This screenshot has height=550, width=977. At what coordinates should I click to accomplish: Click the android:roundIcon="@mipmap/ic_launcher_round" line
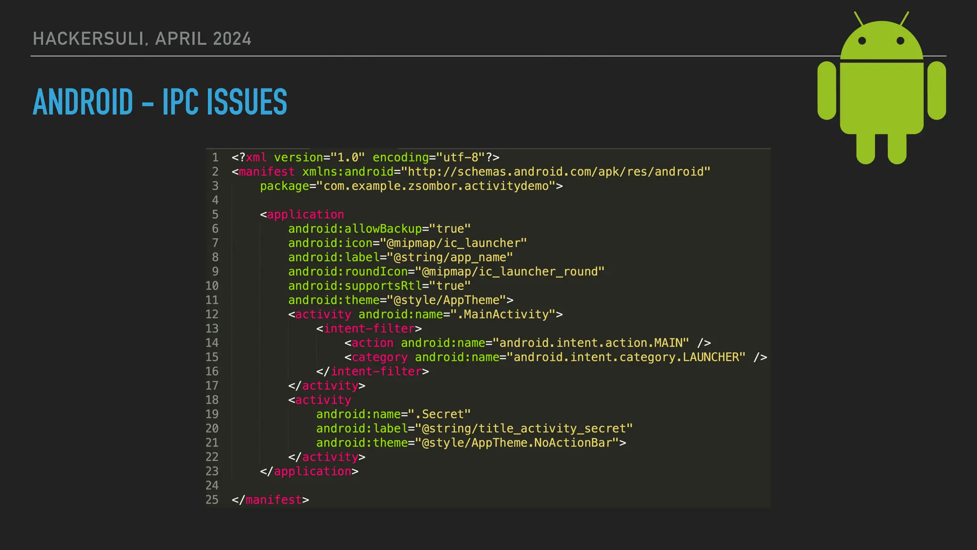pos(446,272)
